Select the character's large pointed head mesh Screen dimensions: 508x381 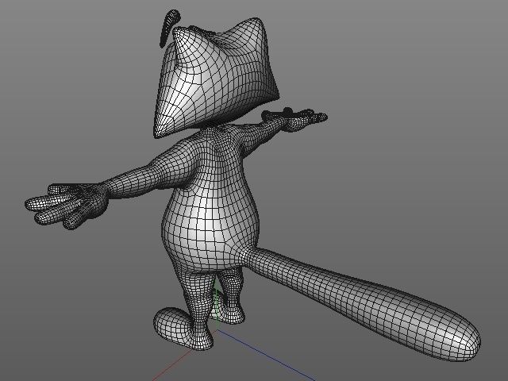(215, 78)
